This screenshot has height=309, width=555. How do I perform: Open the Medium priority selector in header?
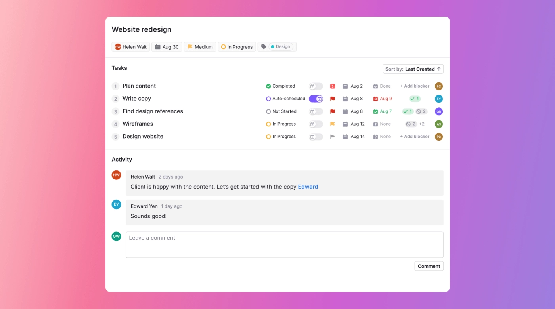click(200, 47)
